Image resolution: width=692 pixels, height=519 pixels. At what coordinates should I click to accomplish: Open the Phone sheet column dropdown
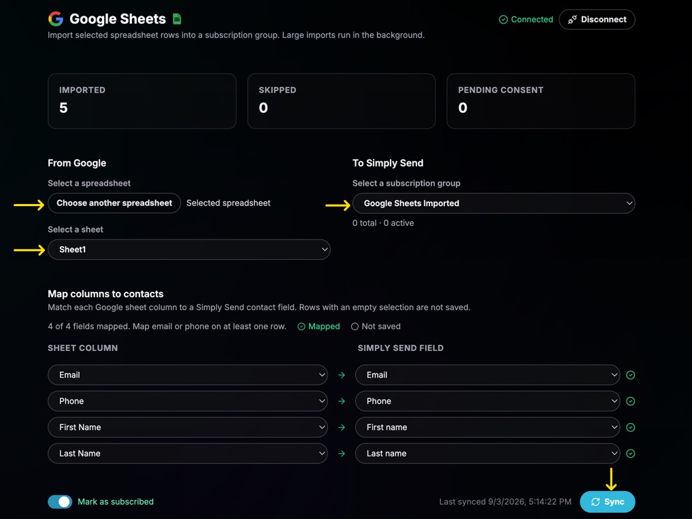pos(188,401)
